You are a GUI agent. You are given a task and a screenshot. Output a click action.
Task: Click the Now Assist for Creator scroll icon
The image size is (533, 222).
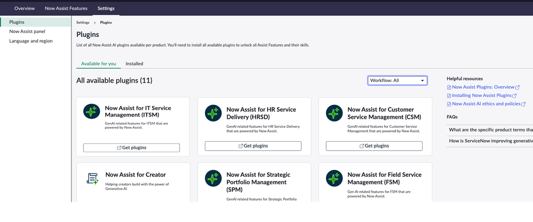coord(92,178)
